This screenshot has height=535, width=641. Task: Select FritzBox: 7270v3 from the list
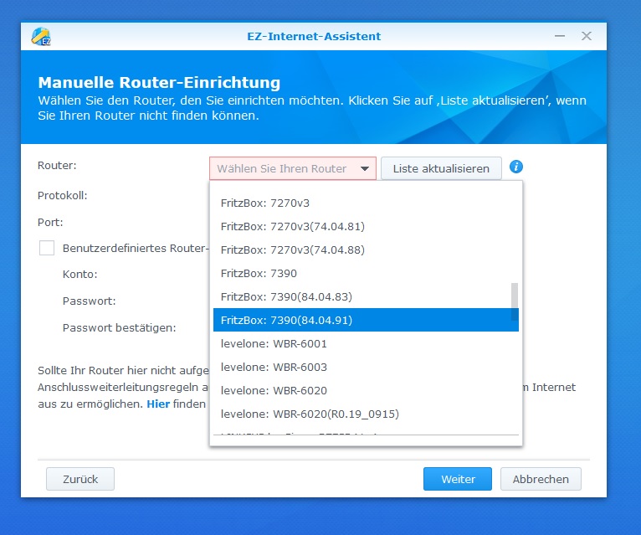(366, 203)
